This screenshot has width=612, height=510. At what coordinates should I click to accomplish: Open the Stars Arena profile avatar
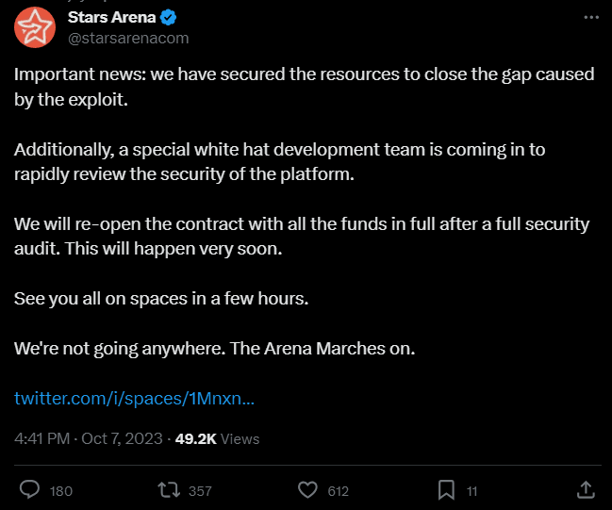tap(35, 27)
